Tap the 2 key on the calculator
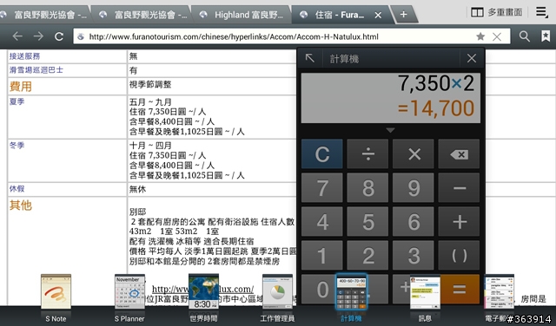 point(367,255)
